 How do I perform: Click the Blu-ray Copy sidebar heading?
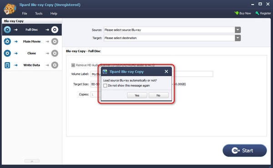[x=14, y=21]
